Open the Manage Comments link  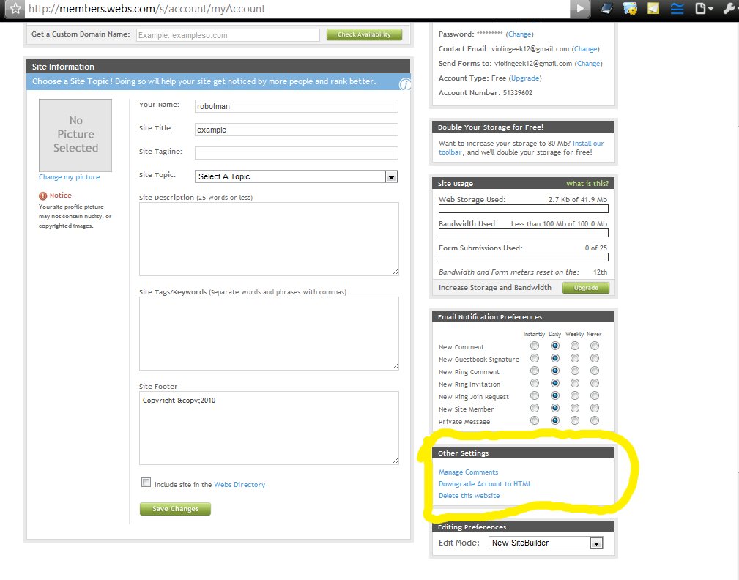(468, 472)
